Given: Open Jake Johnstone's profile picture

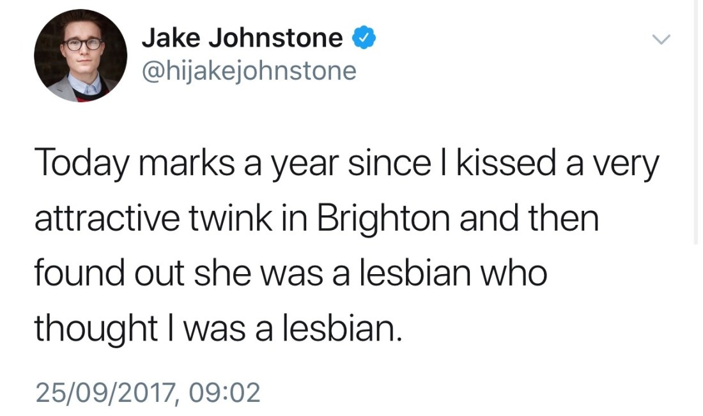Looking at the screenshot, I should point(80,56).
